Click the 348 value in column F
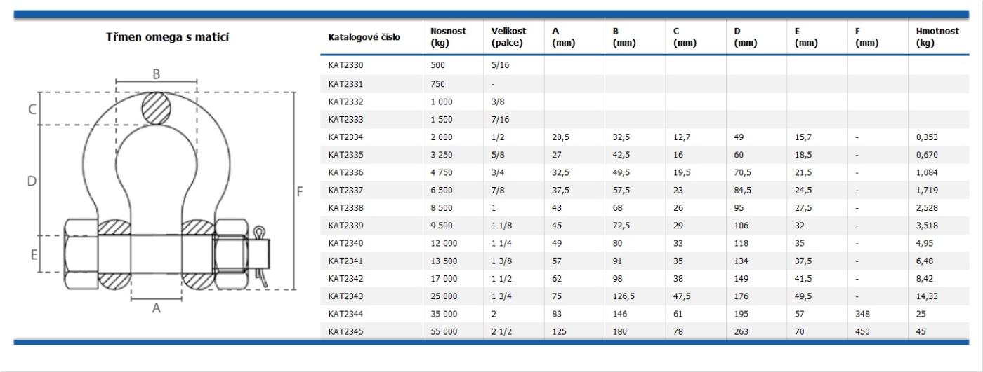Screen dimensions: 983x372 click(863, 315)
